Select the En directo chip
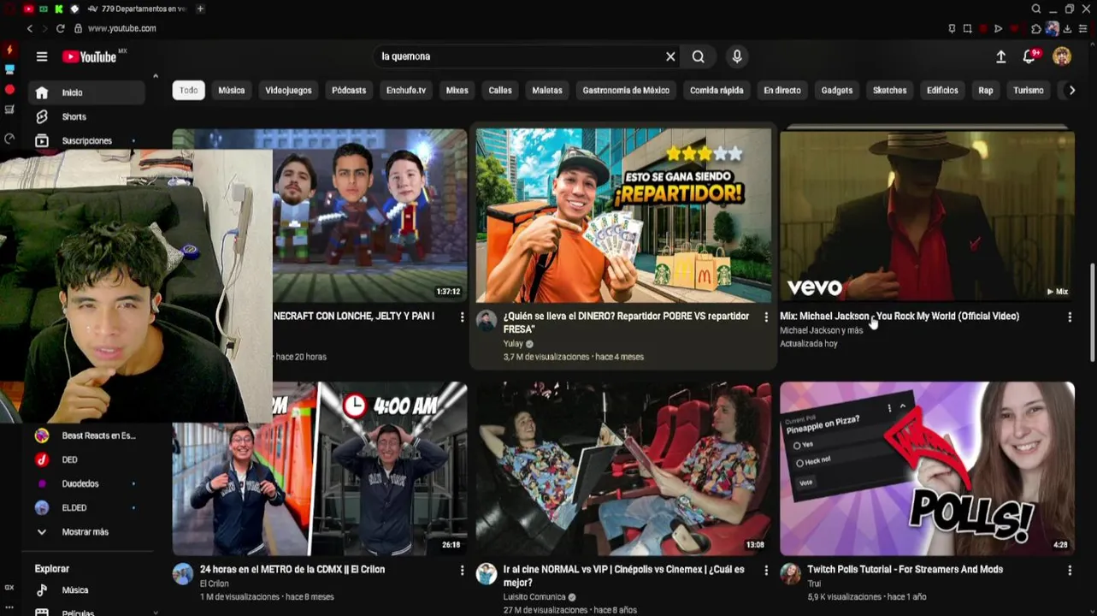1097x616 pixels. coord(782,90)
